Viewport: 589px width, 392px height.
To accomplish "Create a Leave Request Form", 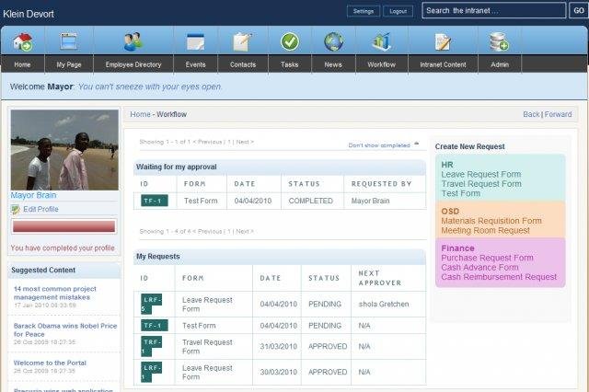I will (x=480, y=174).
